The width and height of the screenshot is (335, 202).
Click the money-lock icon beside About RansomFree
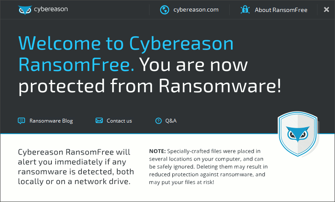(x=245, y=9)
